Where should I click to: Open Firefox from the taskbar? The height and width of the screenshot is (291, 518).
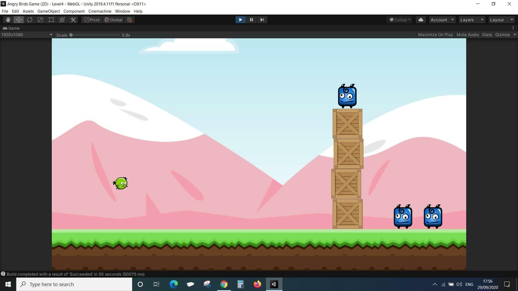point(257,285)
